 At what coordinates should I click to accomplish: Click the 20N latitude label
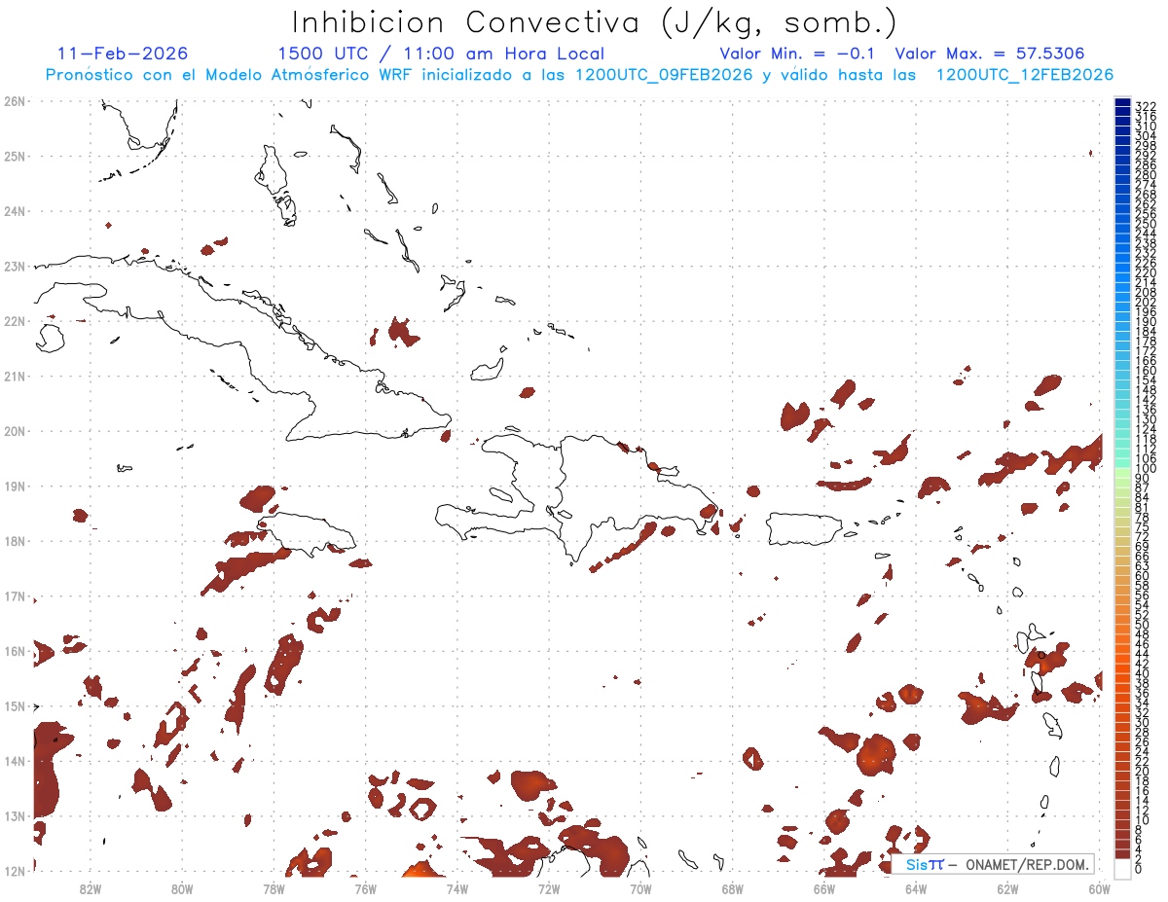[x=15, y=431]
